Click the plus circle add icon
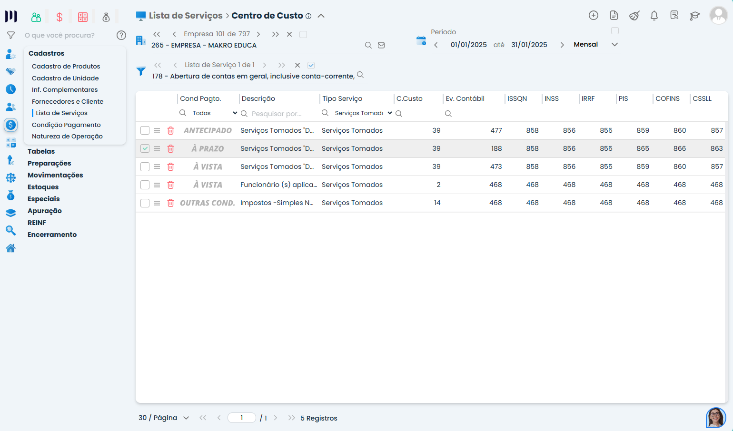733x431 pixels. pos(594,15)
